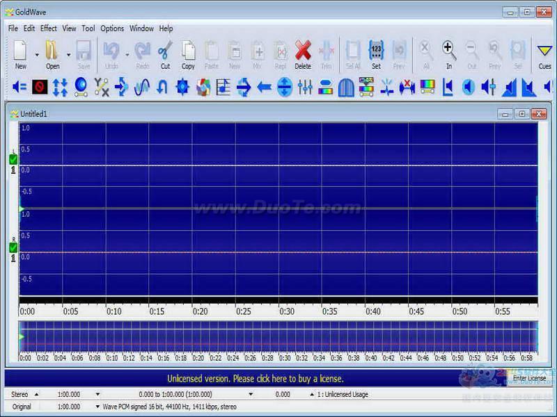Click the Open file icon

(x=52, y=54)
